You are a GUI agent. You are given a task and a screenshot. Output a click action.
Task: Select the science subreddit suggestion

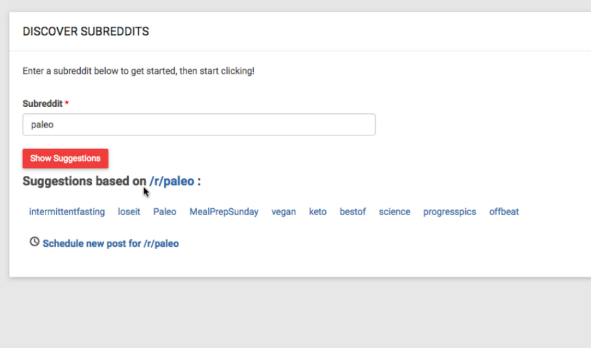394,212
